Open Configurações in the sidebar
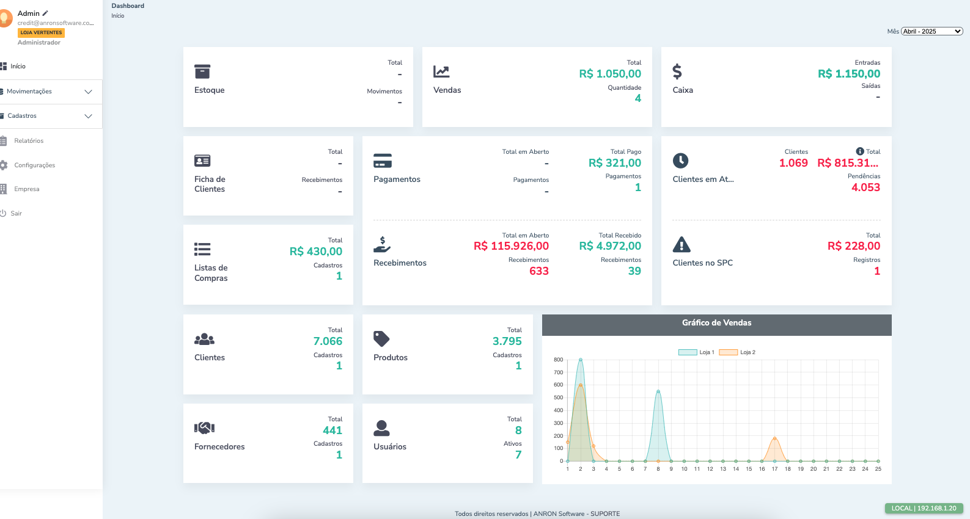The height and width of the screenshot is (519, 970). pos(34,165)
